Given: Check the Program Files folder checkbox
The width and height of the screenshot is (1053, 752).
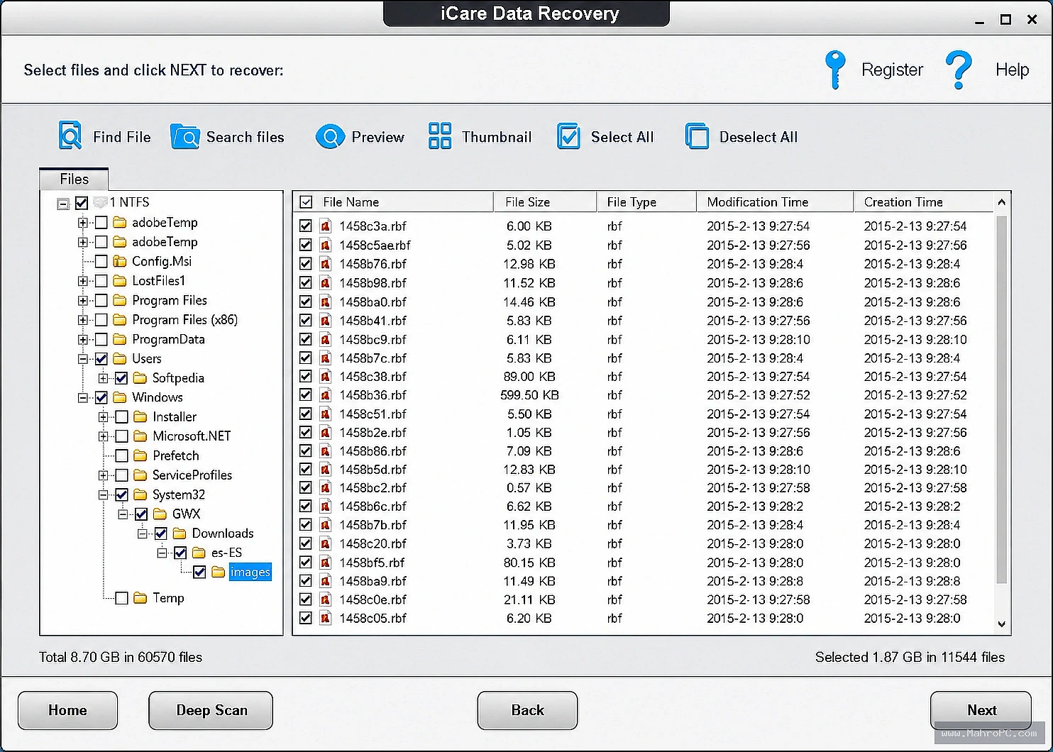Looking at the screenshot, I should pos(101,300).
